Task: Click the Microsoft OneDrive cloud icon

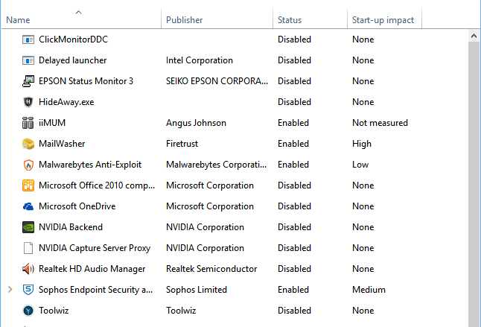Action: point(28,206)
